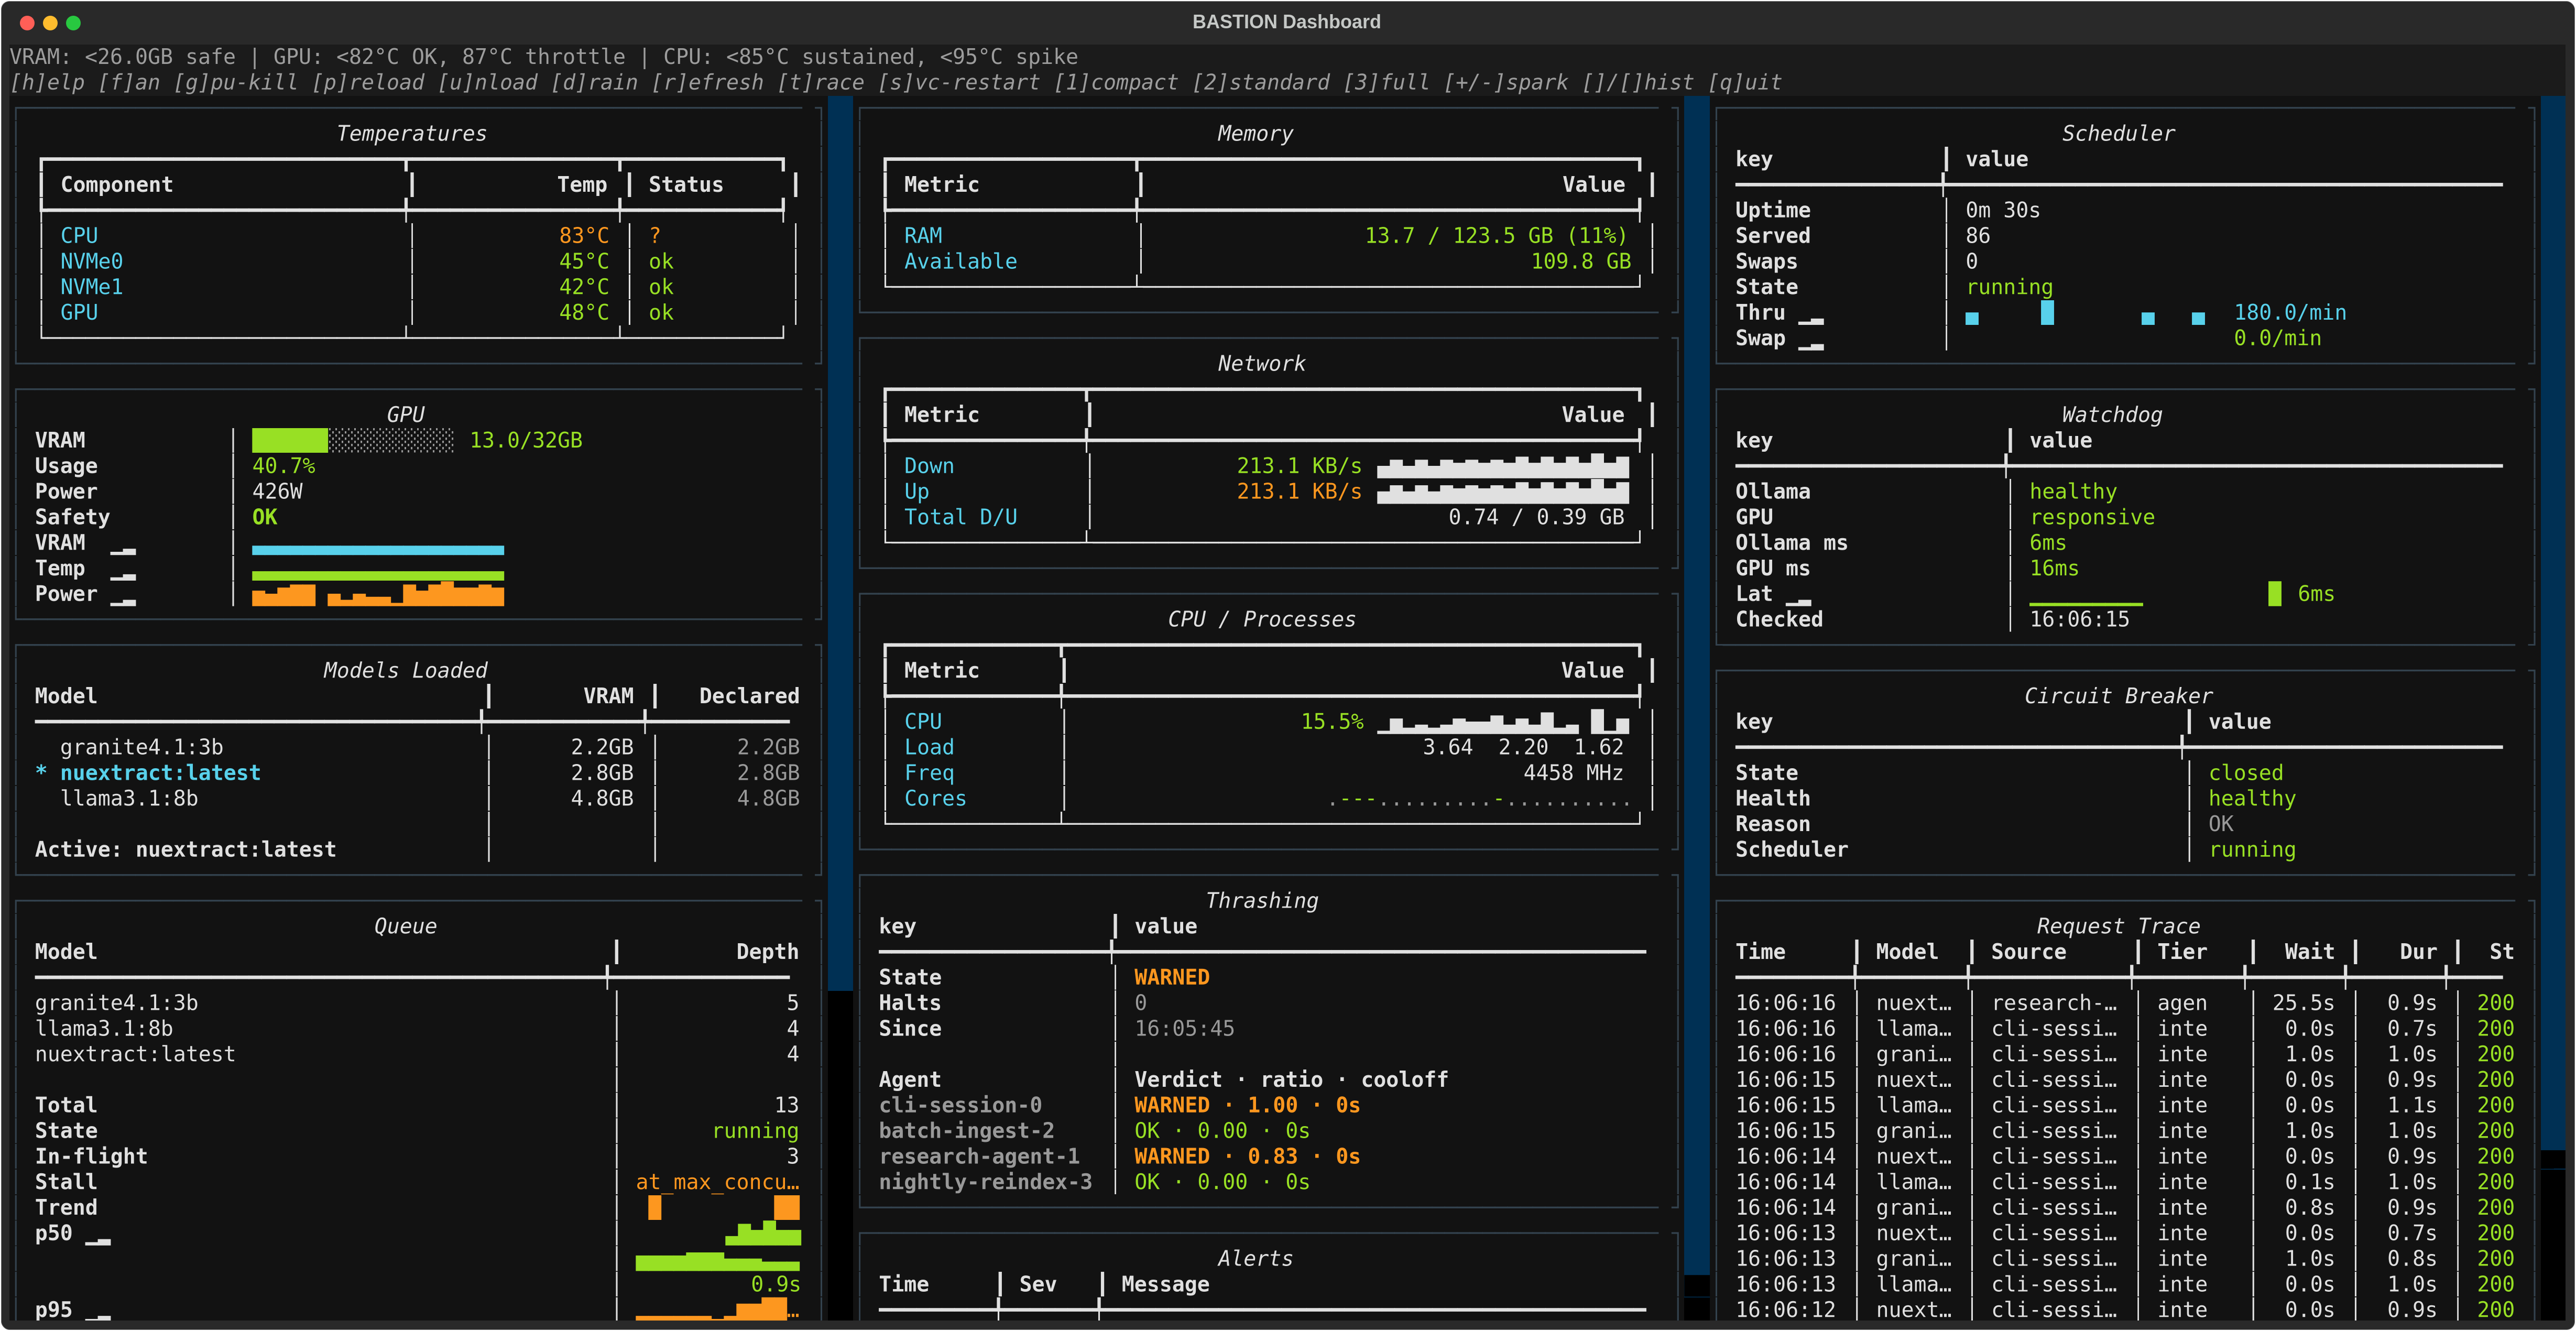Screen dimensions: 2576x1331
Task: Click the batch-ingest-2 agent row
Action: click(x=1262, y=1131)
